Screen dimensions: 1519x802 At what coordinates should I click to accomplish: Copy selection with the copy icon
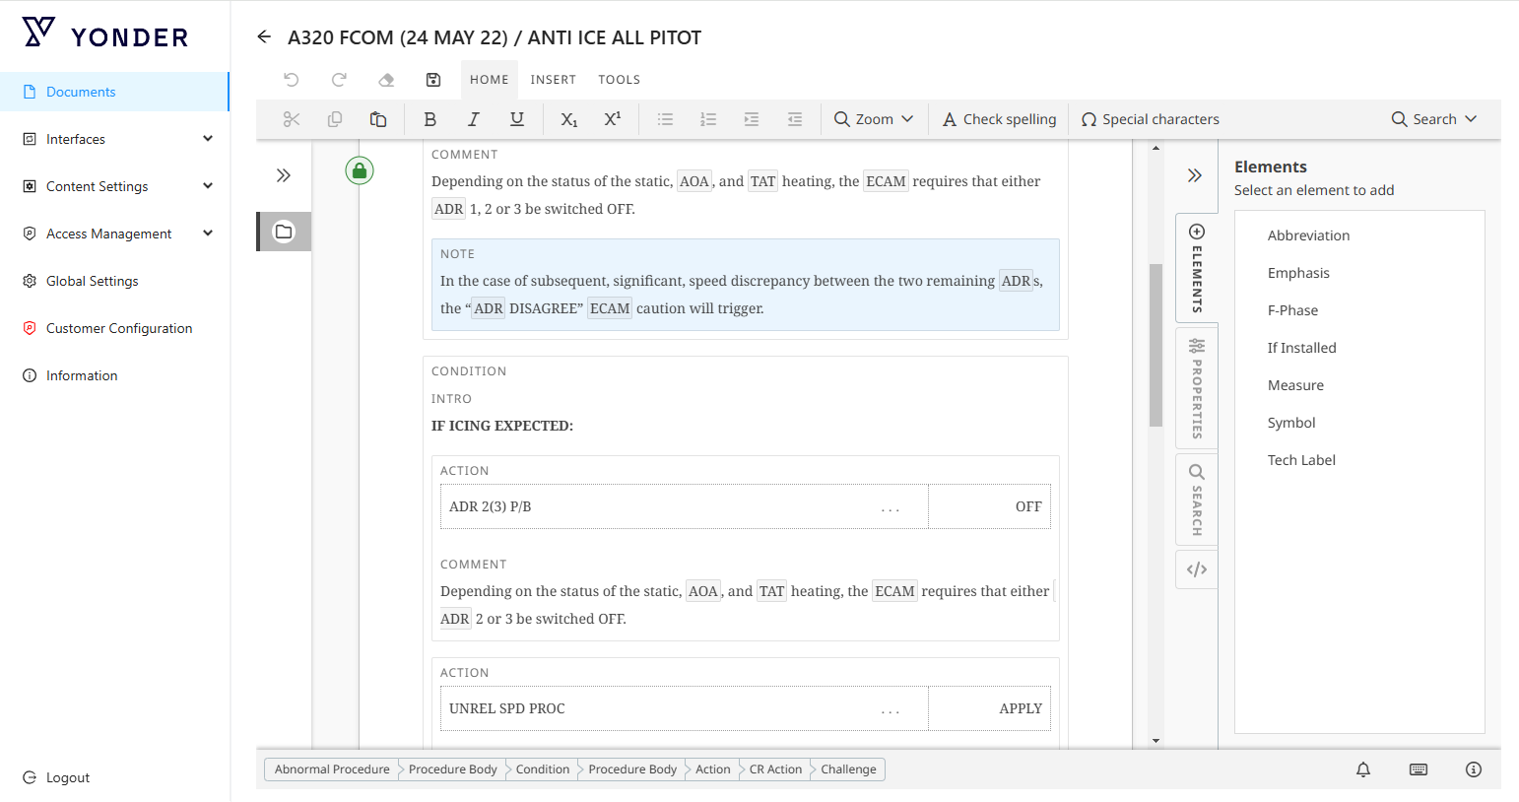point(335,119)
